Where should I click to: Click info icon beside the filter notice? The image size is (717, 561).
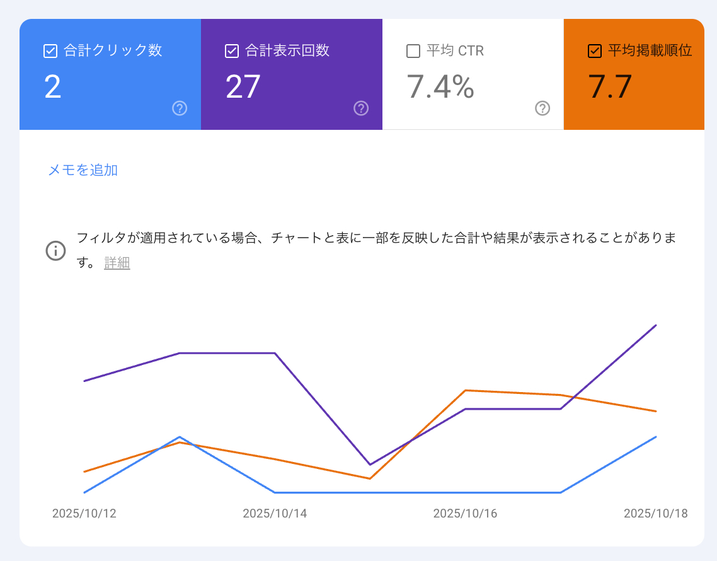[x=56, y=250]
